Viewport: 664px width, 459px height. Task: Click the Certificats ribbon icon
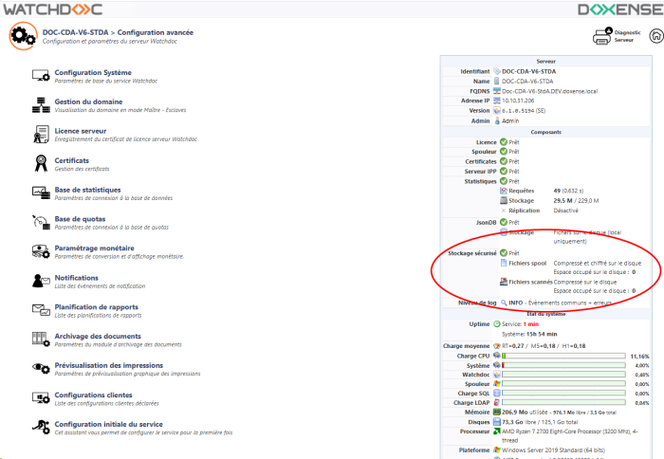coord(41,163)
